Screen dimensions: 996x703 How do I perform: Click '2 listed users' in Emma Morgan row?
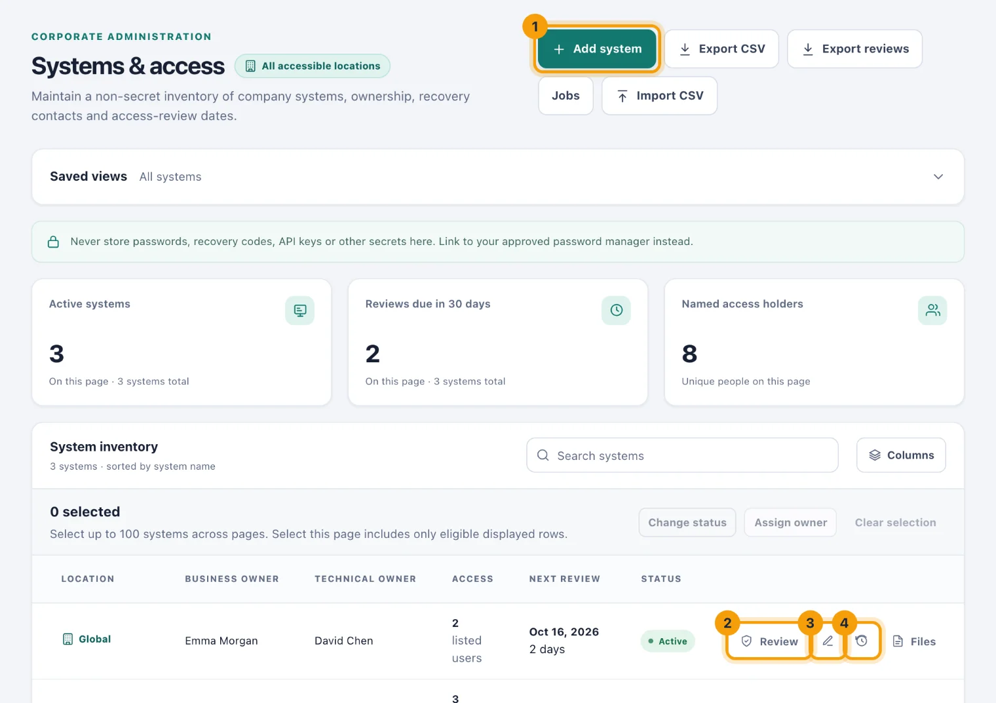click(x=467, y=641)
